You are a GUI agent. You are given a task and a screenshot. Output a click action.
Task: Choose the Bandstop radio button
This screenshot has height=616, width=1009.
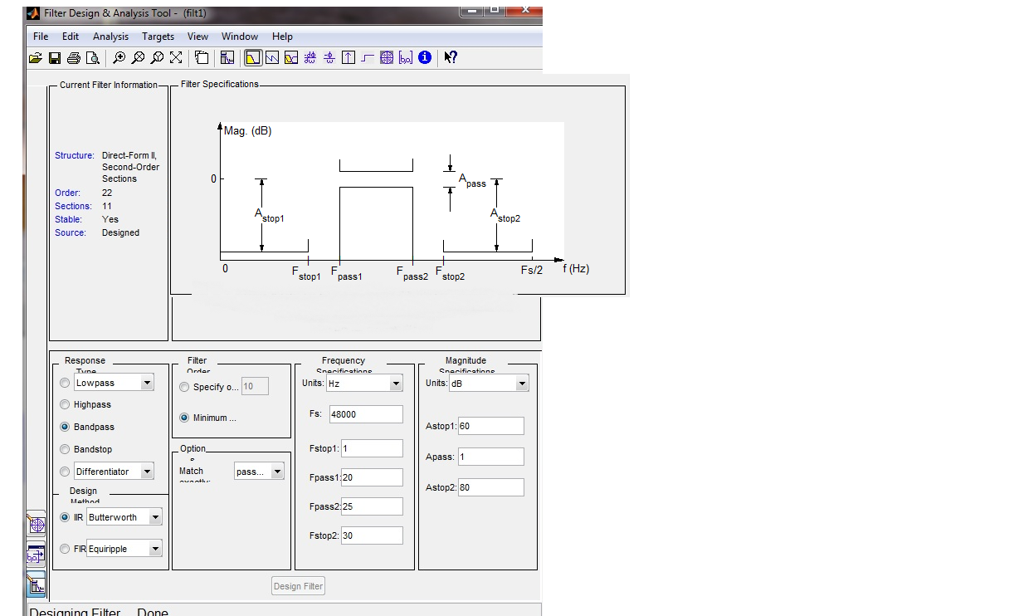pyautogui.click(x=66, y=449)
